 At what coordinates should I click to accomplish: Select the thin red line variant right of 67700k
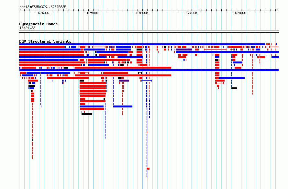pyautogui.click(x=215, y=50)
